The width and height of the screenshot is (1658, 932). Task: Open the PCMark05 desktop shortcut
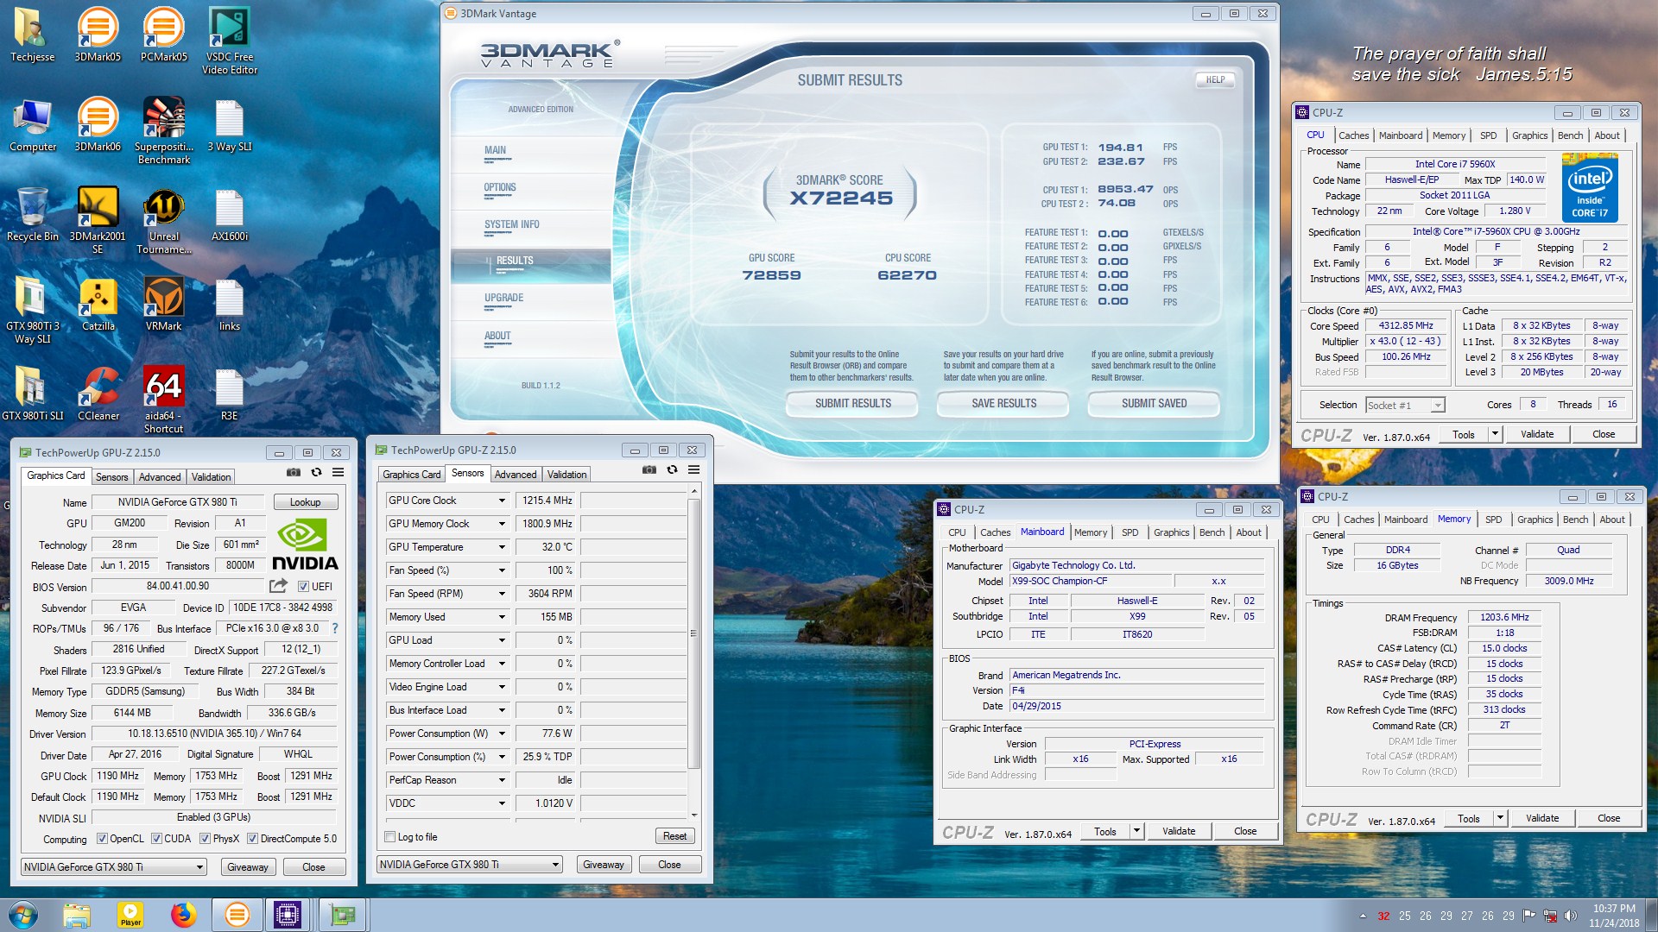[x=163, y=35]
